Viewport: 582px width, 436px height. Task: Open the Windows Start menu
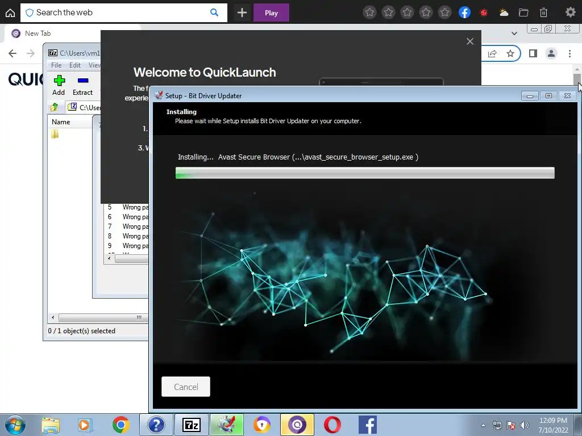[15, 425]
